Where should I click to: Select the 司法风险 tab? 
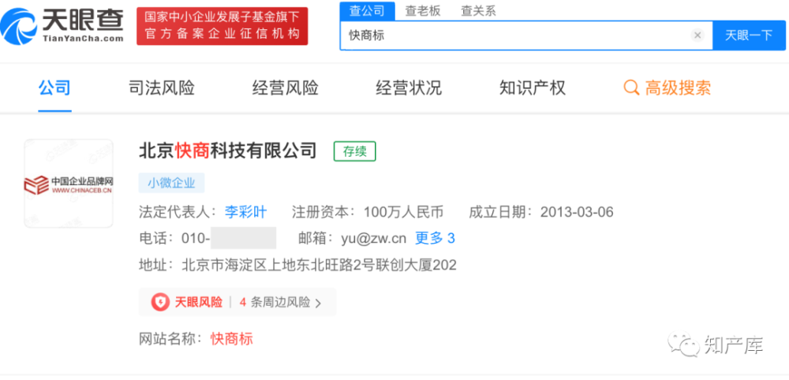[x=162, y=88]
